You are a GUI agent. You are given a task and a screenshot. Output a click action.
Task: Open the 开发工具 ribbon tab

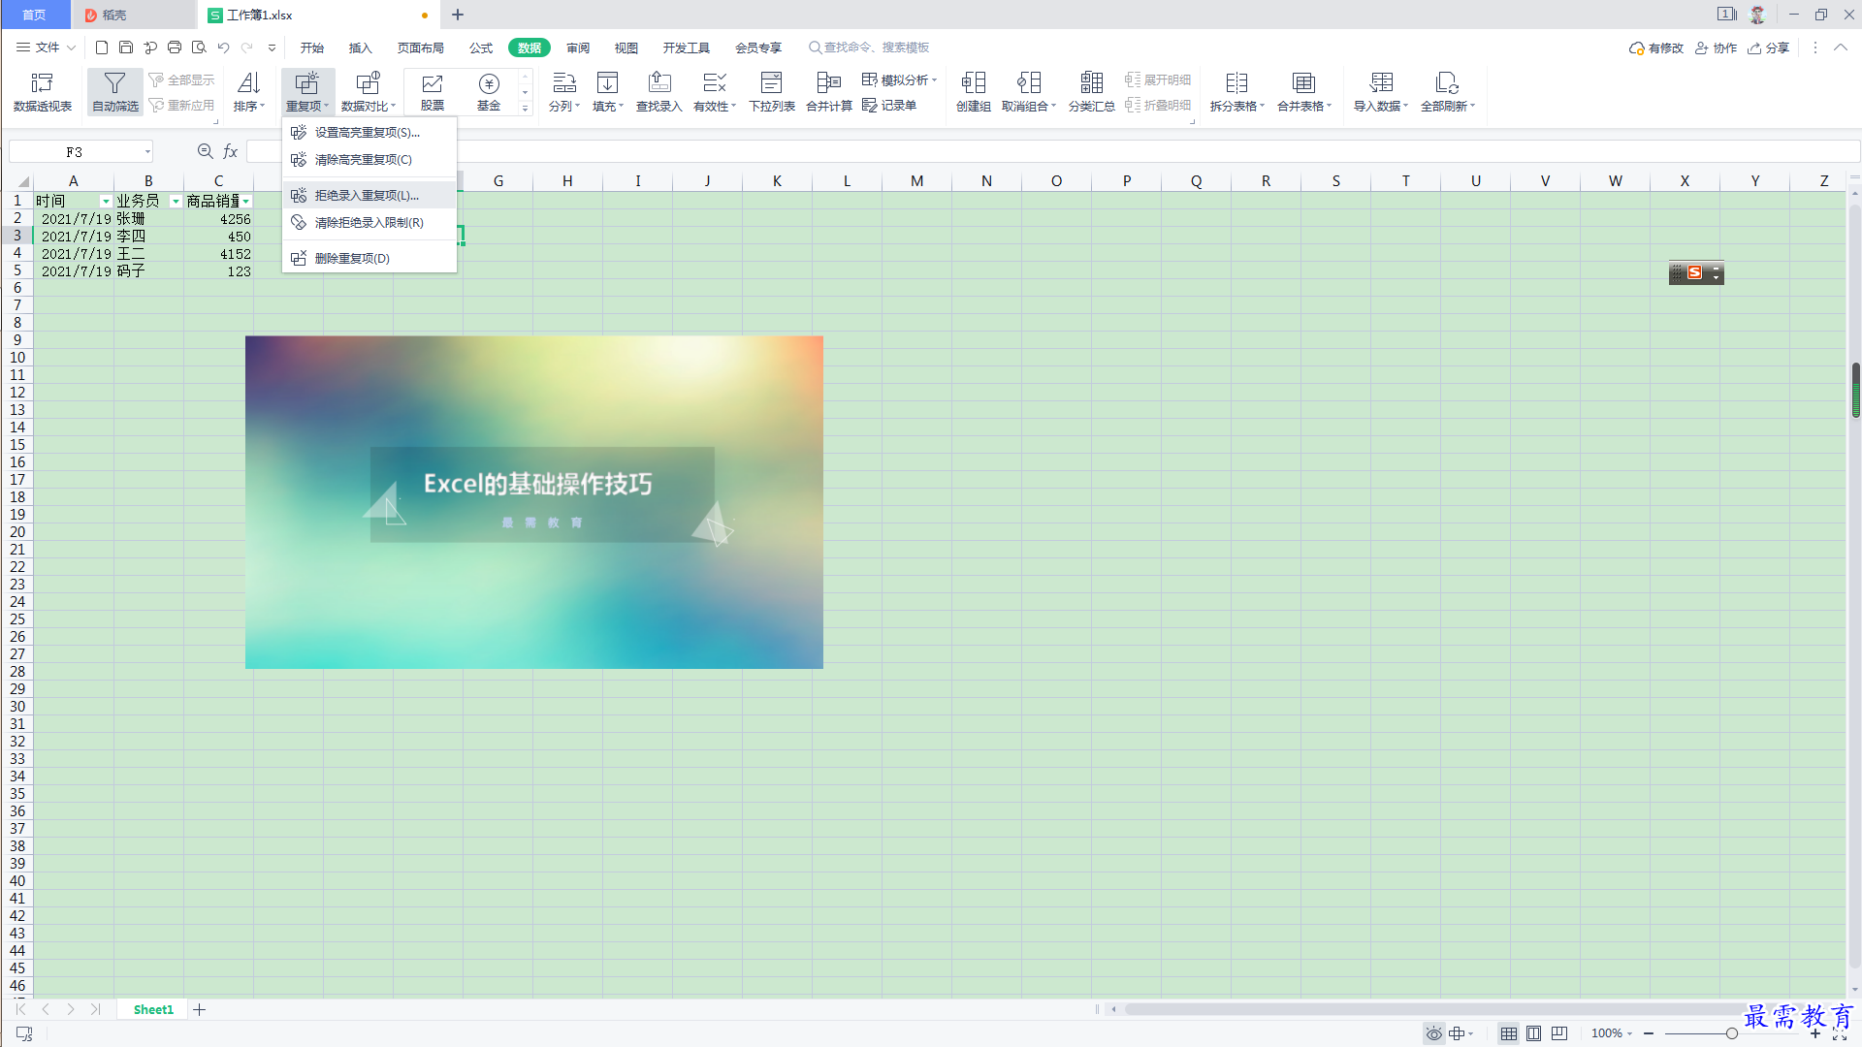click(x=687, y=48)
